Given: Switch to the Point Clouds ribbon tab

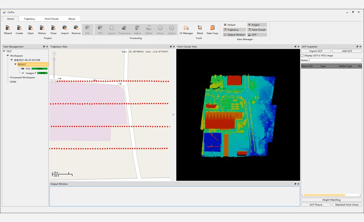Looking at the screenshot, I should click(51, 19).
